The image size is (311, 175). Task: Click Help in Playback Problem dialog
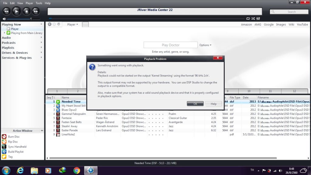tap(214, 104)
